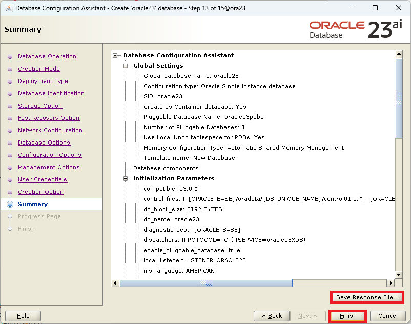
Task: Click the vertical scrollbar up arrow
Action: 399,54
